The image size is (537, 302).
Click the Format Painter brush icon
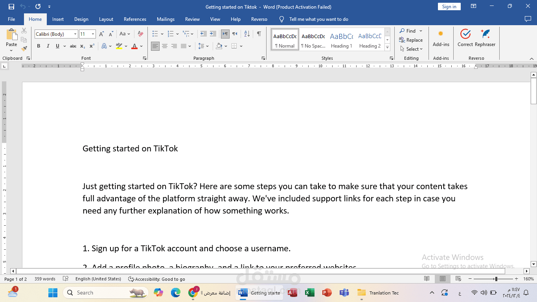point(24,49)
